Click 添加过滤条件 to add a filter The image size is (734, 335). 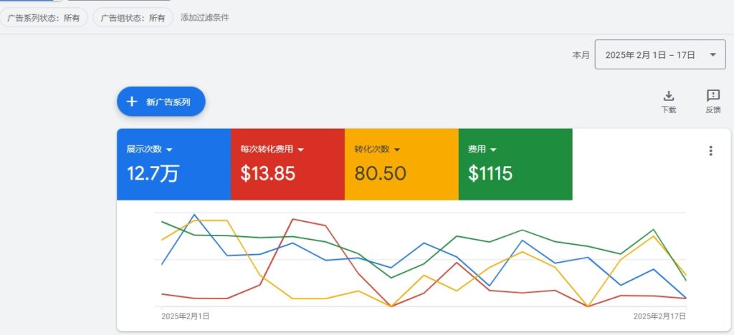[205, 17]
